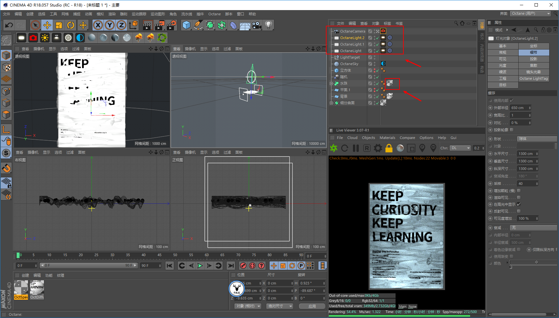Image resolution: width=559 pixels, height=318 pixels.
Task: Click the Noise render pass button
Action: pos(412,307)
